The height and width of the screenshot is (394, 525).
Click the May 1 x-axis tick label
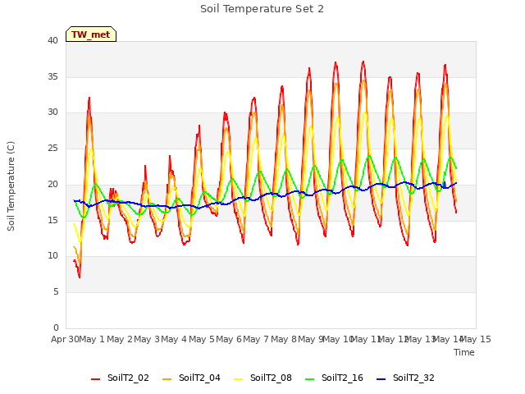pos(92,339)
